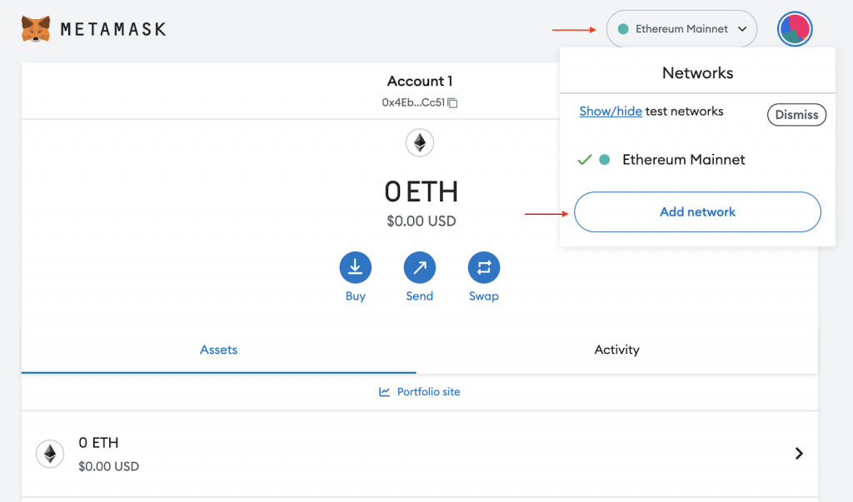Click the 0 ETH main balance
The image size is (853, 502).
(421, 191)
